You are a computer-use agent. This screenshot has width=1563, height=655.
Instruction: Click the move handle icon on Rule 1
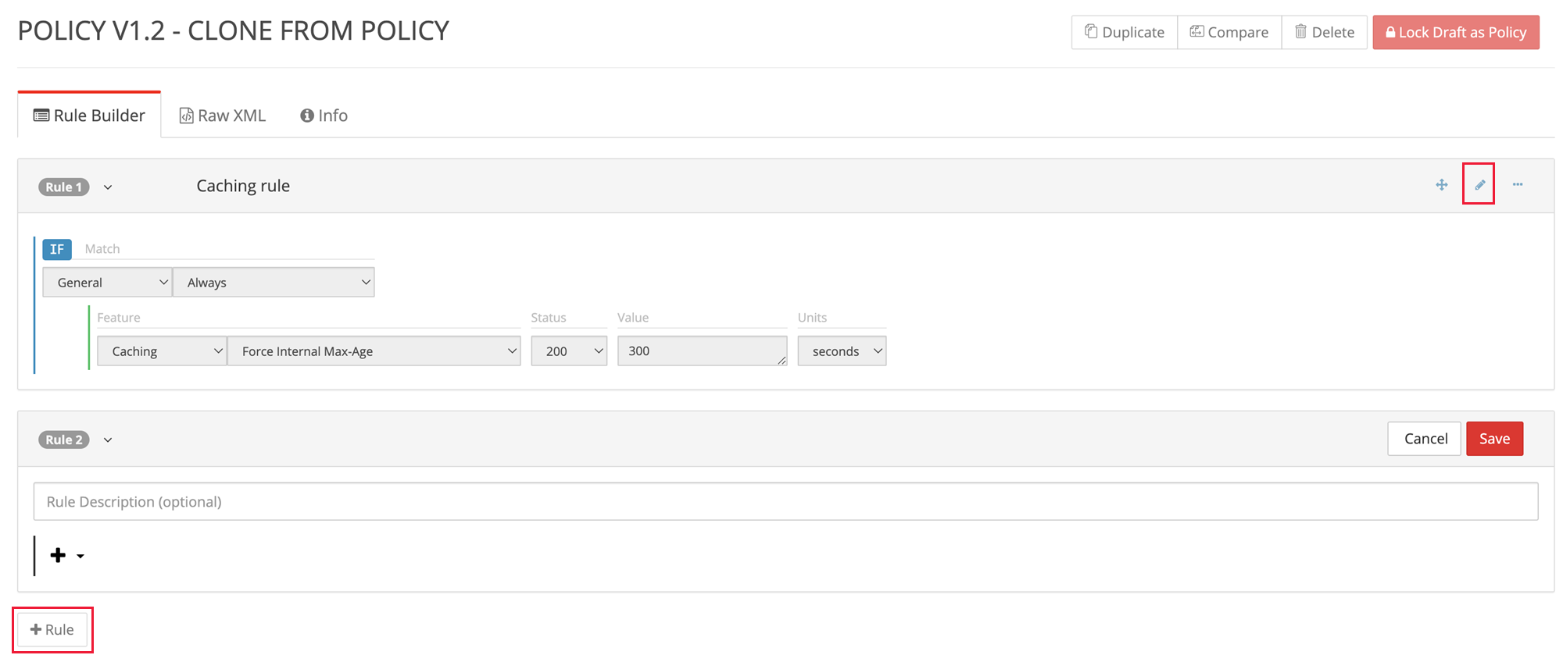point(1442,185)
